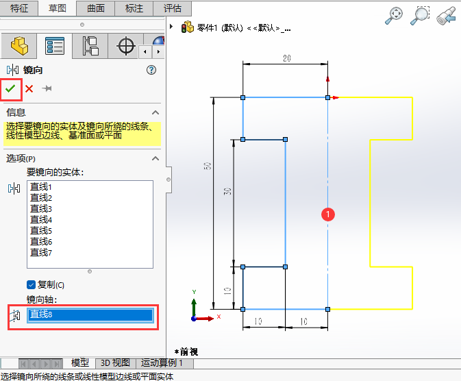Pin the 镜向 PropertyManager open

click(47, 88)
